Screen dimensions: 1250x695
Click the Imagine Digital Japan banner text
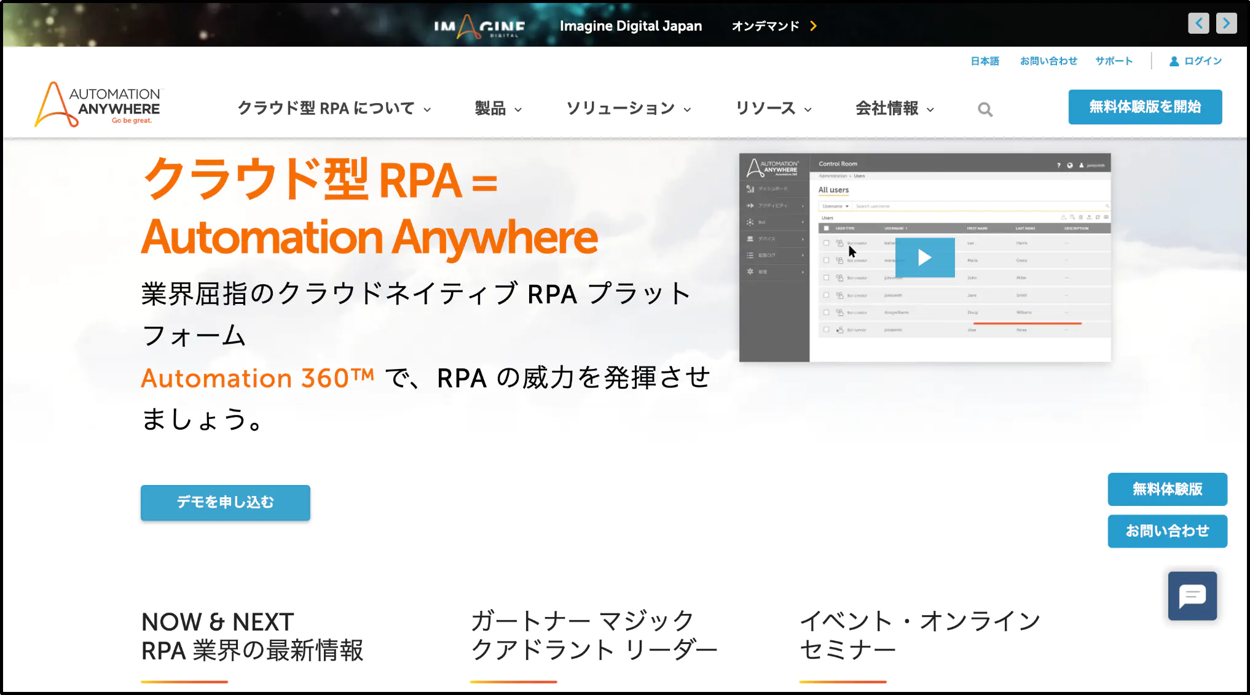point(631,26)
